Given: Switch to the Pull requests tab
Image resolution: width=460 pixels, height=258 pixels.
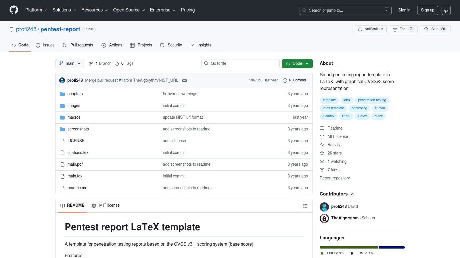Looking at the screenshot, I should click(78, 45).
